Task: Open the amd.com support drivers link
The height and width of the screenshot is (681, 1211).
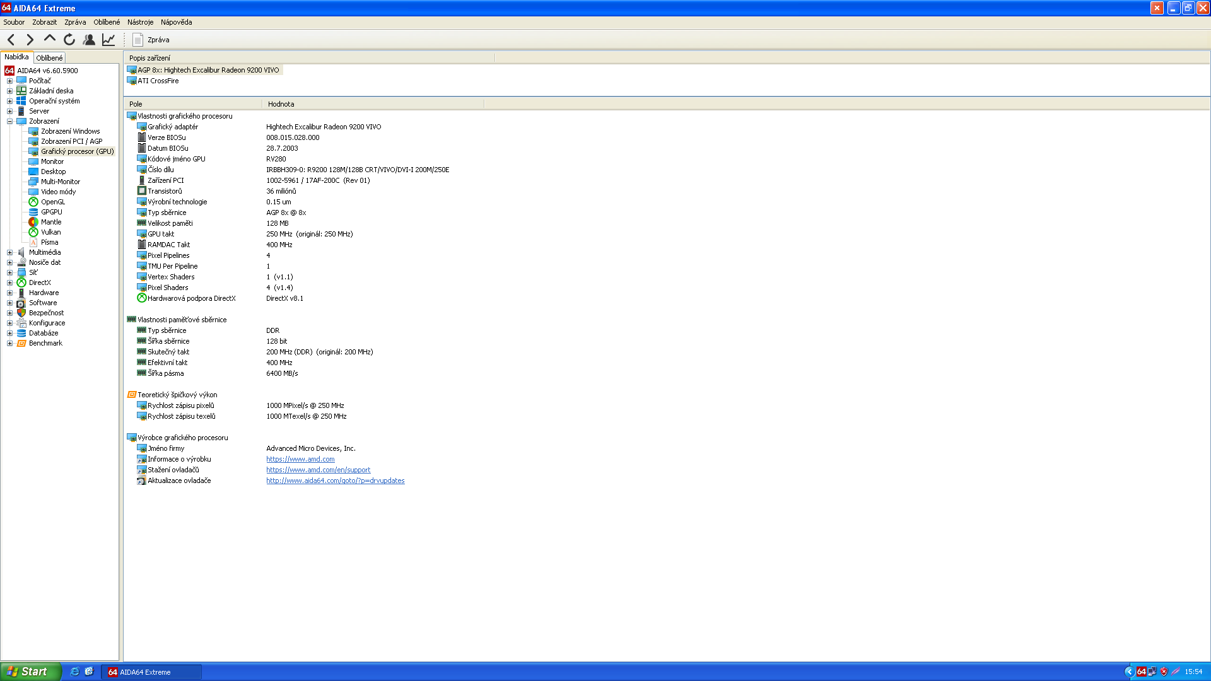Action: 318,470
